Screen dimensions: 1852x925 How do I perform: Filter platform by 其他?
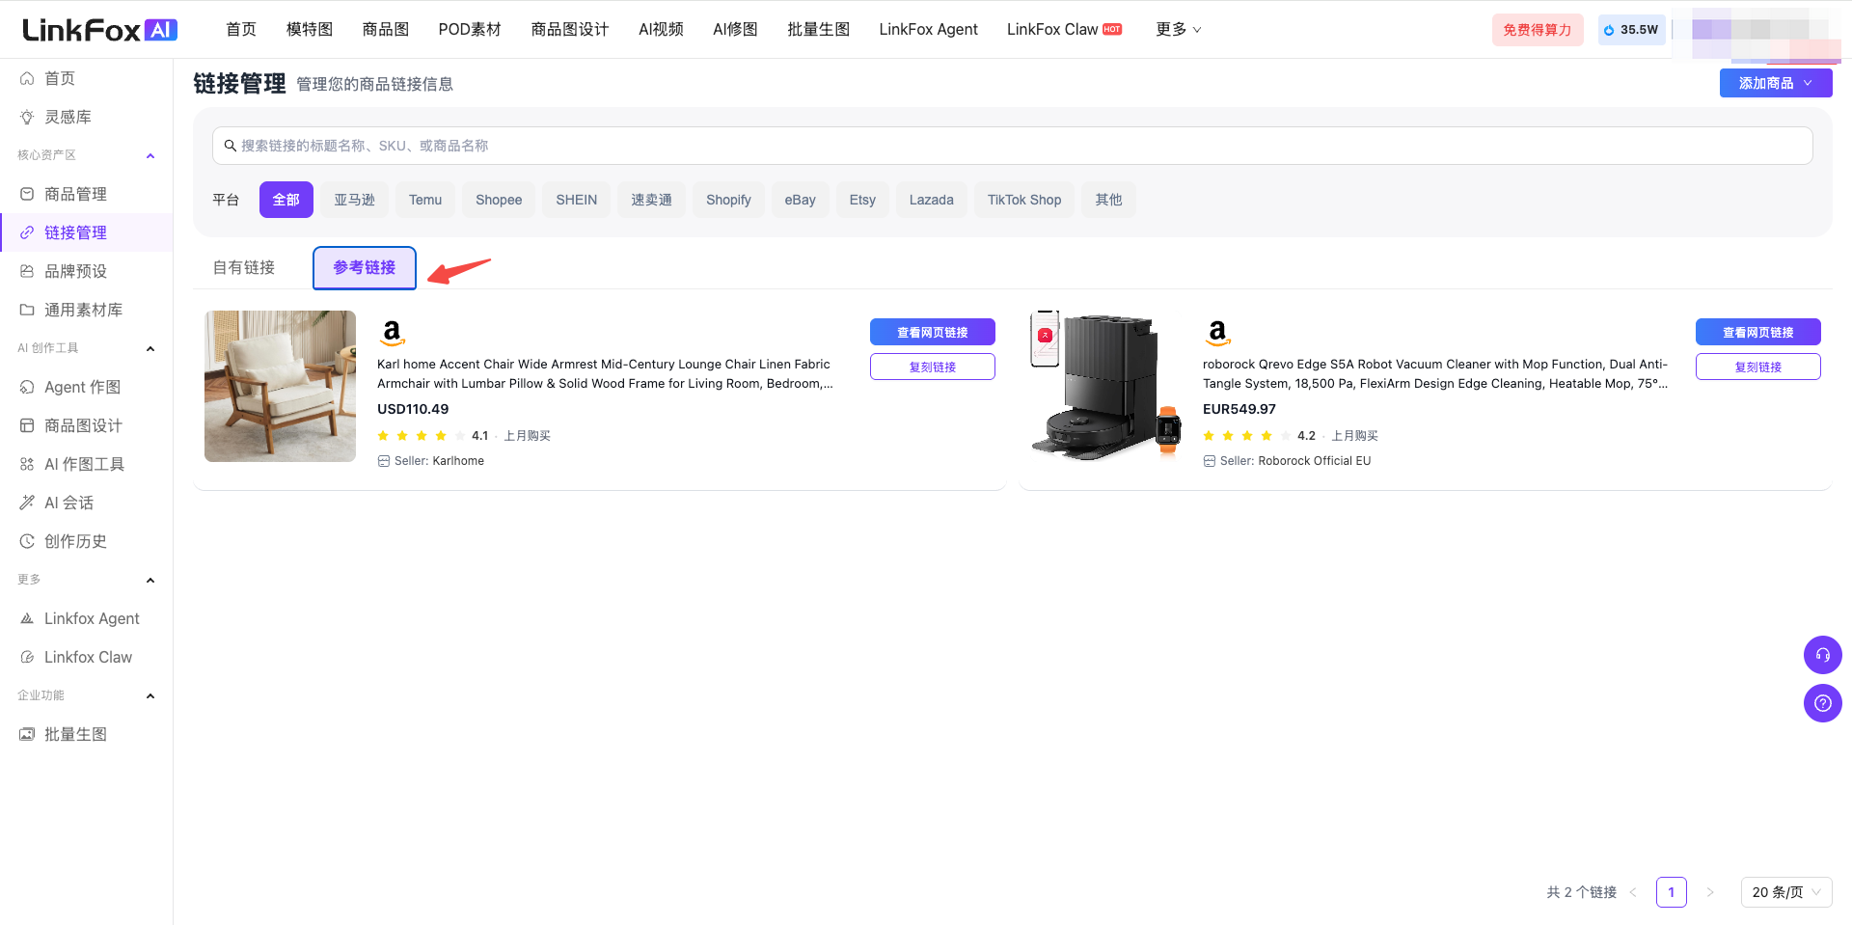(x=1108, y=200)
